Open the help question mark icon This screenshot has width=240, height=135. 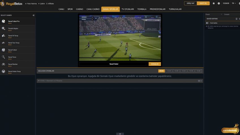(x=219, y=3)
